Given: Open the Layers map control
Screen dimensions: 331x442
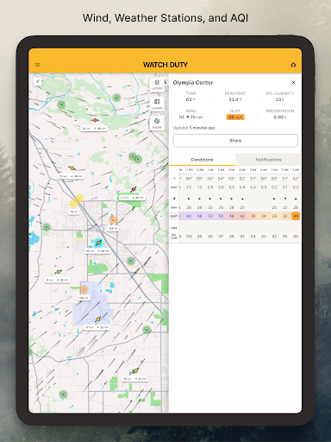Looking at the screenshot, I should click(x=157, y=85).
